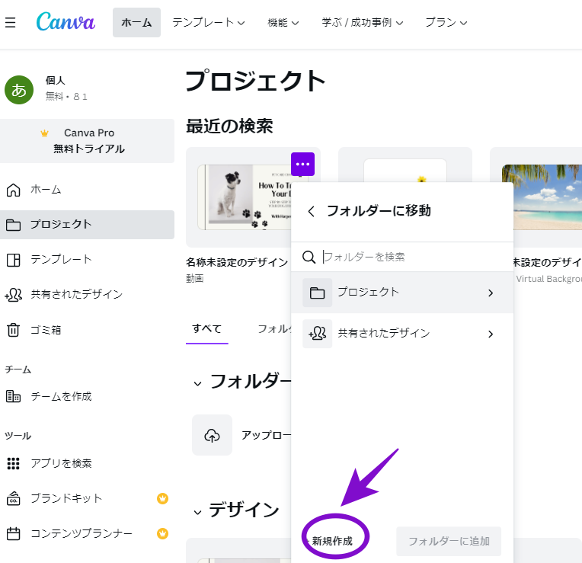
Task: Open the dog training video thumbnail
Action: tap(245, 197)
